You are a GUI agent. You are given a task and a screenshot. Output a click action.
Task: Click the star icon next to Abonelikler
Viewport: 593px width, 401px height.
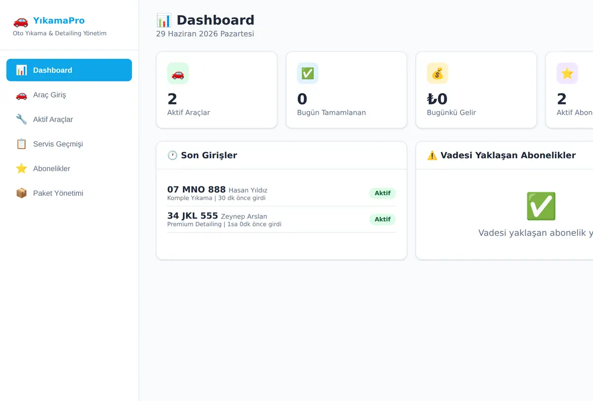point(21,169)
